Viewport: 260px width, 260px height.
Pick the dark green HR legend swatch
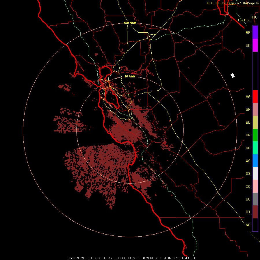pos(255,135)
